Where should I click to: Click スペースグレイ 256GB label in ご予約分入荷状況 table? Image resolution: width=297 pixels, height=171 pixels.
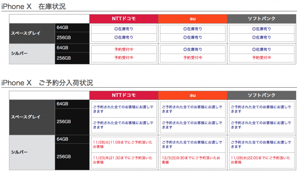coord(72,121)
